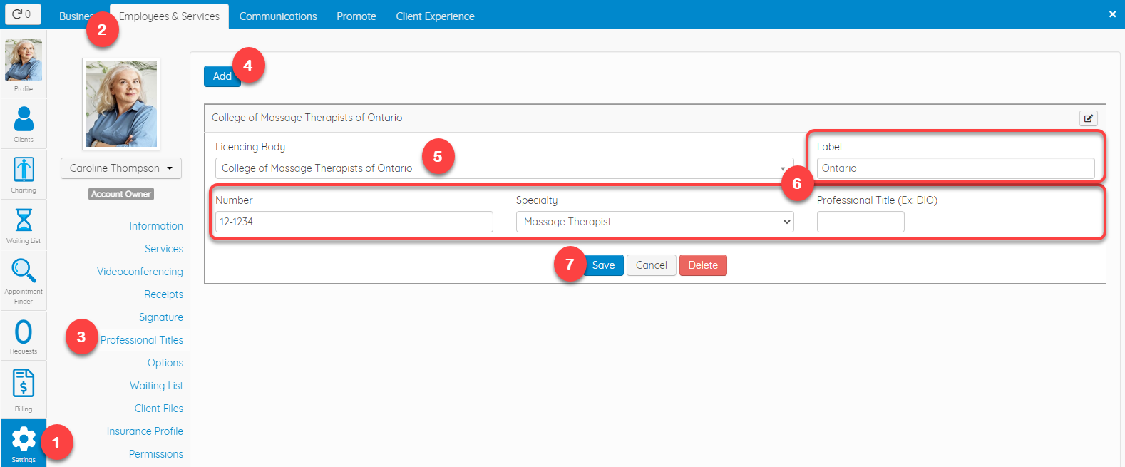Open the Insurance Profile link

[145, 431]
